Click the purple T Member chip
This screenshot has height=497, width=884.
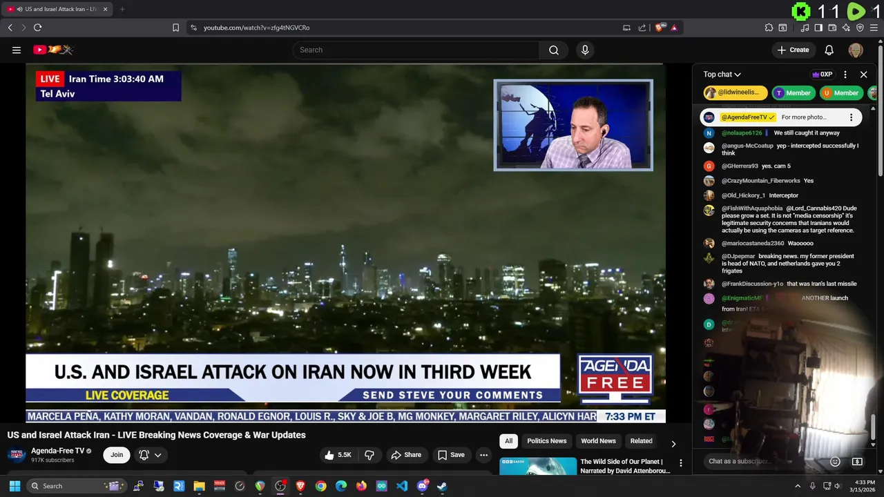click(794, 92)
